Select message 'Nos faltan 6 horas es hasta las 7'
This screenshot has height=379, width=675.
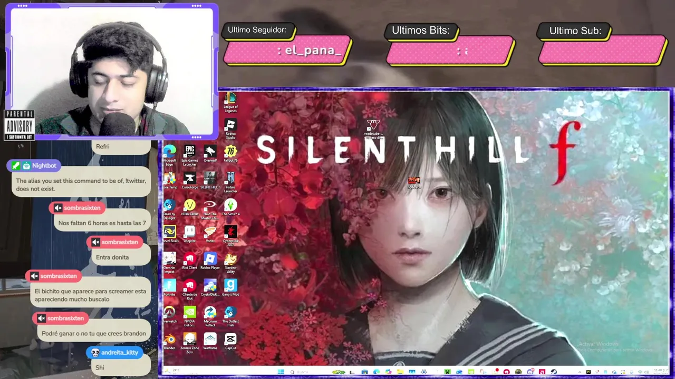(102, 223)
